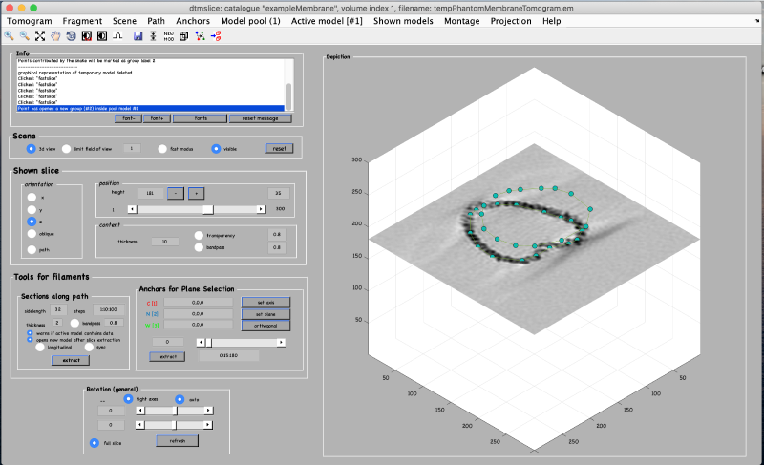This screenshot has height=465, width=764.
Task: Open the Fragment menu
Action: click(x=82, y=21)
